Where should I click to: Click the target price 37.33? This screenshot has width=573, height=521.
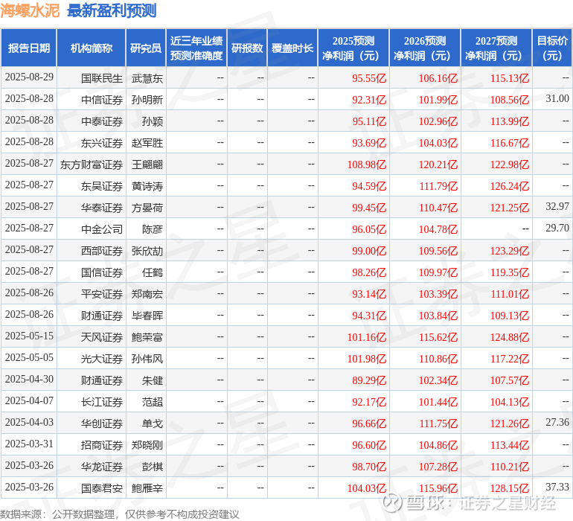pos(557,487)
